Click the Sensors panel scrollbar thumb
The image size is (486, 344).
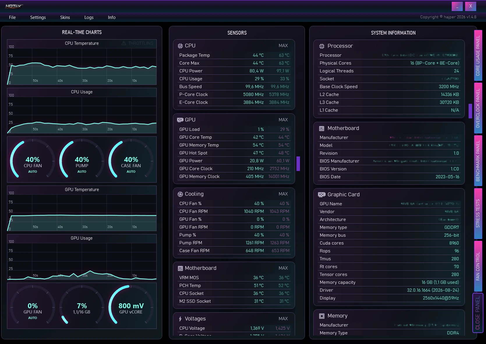pyautogui.click(x=298, y=164)
